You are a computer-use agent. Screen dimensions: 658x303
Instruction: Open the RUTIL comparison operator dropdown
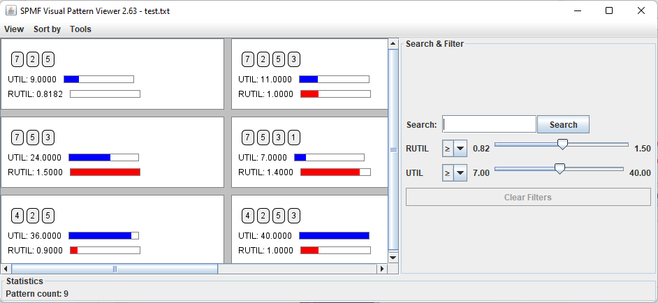[454, 149]
